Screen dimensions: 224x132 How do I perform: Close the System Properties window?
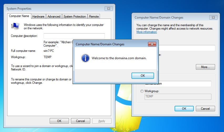click(x=109, y=9)
